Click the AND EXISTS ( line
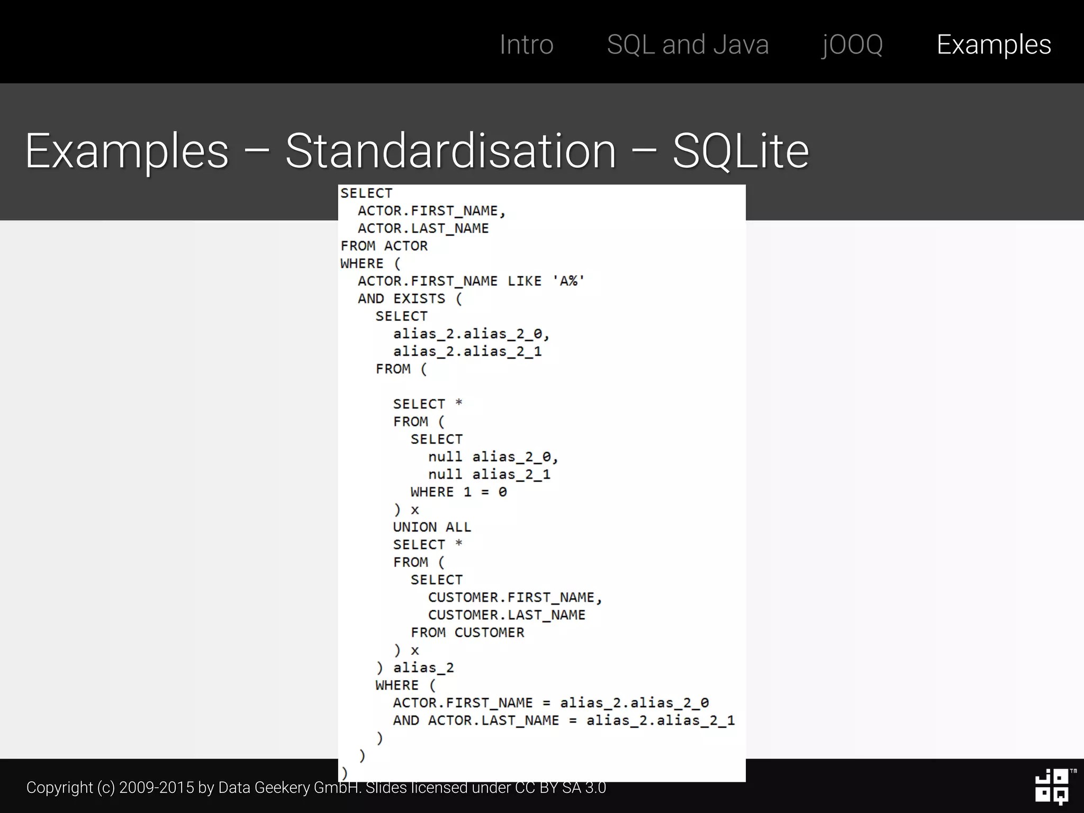The image size is (1084, 813). click(x=410, y=299)
